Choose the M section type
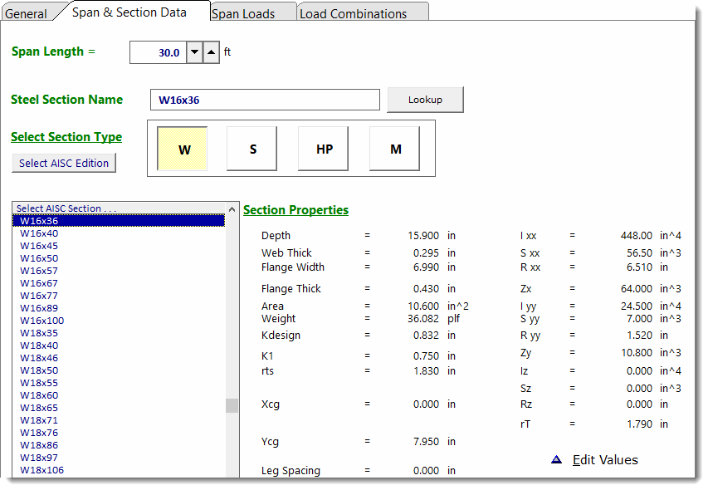This screenshot has height=490, width=708. pos(395,149)
